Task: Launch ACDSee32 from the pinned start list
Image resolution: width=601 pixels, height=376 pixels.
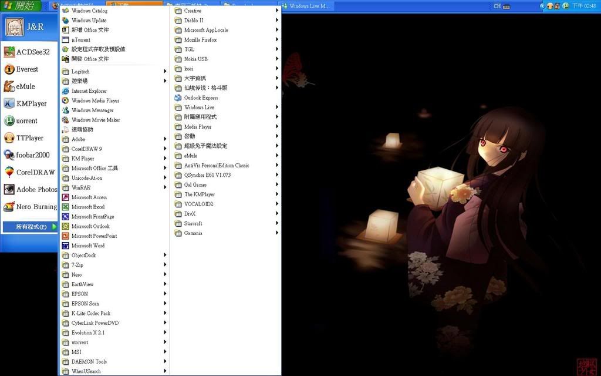Action: pos(27,52)
